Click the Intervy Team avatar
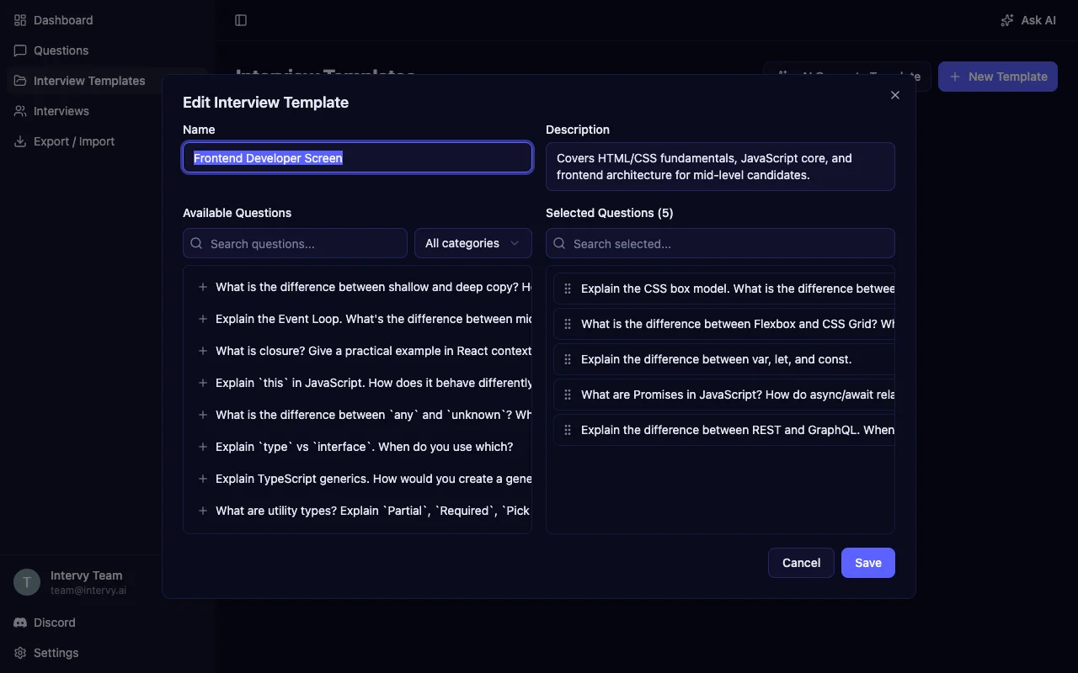Image resolution: width=1078 pixels, height=673 pixels. click(26, 581)
